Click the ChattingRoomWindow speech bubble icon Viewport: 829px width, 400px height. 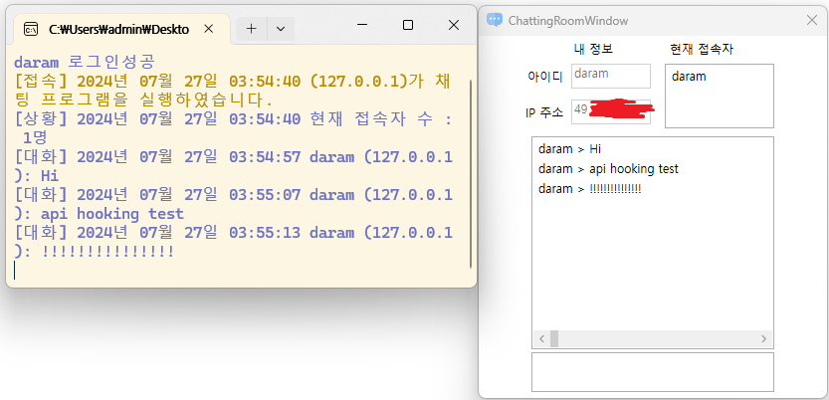[x=494, y=20]
